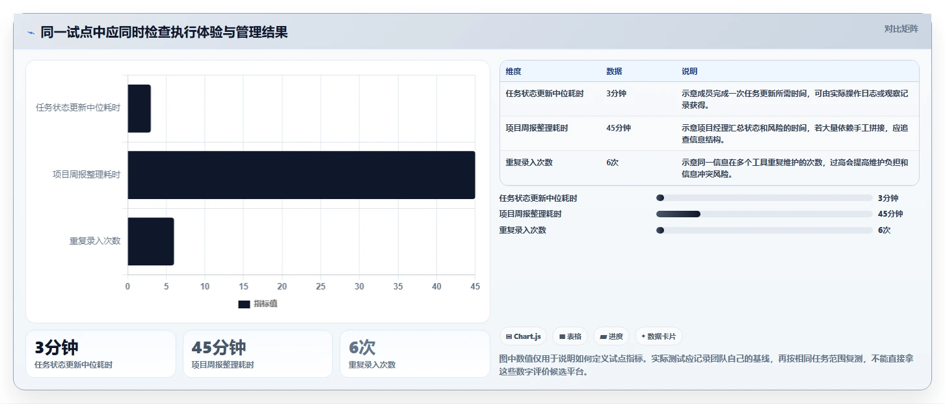Open the 6次 data card

click(x=415, y=354)
